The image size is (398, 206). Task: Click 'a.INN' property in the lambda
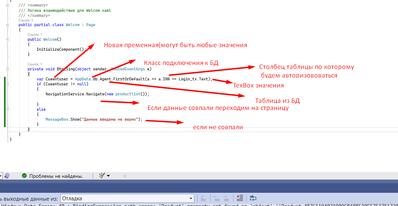pyautogui.click(x=164, y=79)
